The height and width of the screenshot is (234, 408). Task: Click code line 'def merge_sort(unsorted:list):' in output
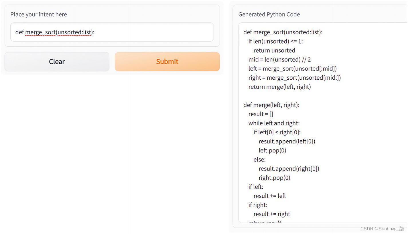pyautogui.click(x=283, y=32)
